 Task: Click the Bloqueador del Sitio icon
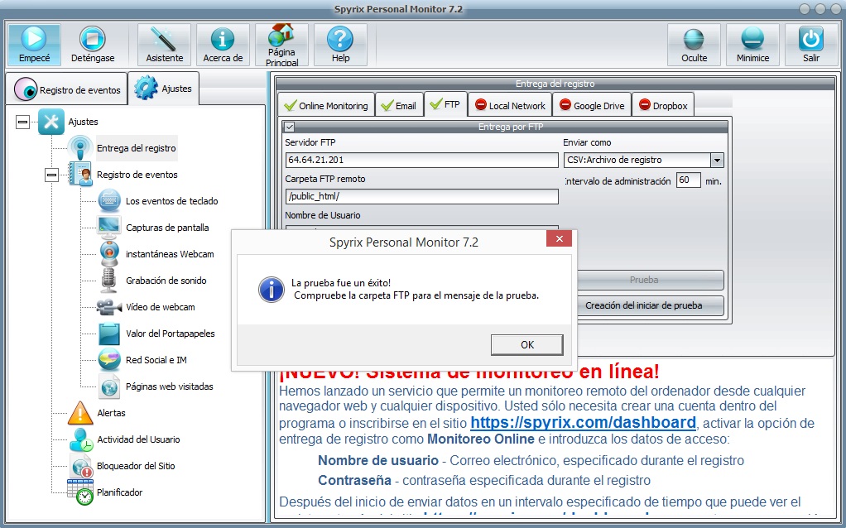(x=81, y=466)
